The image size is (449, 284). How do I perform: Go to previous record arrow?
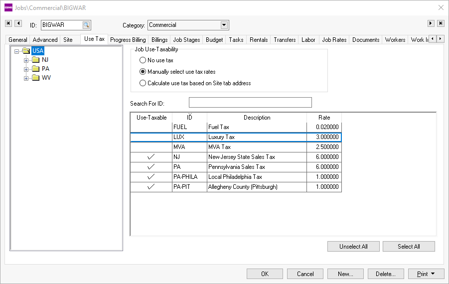coord(18,23)
